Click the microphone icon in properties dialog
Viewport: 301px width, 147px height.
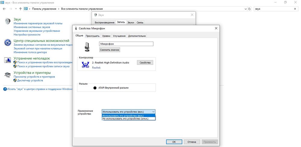coord(87,47)
